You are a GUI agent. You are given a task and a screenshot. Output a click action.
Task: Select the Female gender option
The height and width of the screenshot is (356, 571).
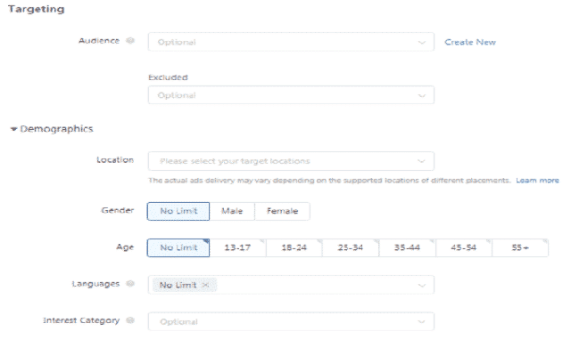coord(282,211)
